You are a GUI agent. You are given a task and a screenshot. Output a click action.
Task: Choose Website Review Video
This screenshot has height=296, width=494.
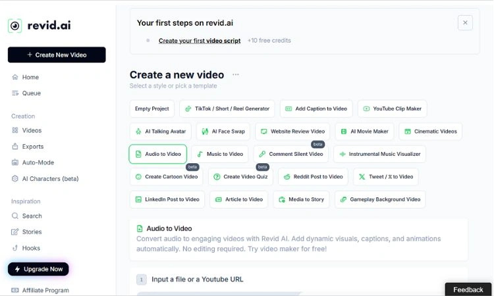coord(292,132)
